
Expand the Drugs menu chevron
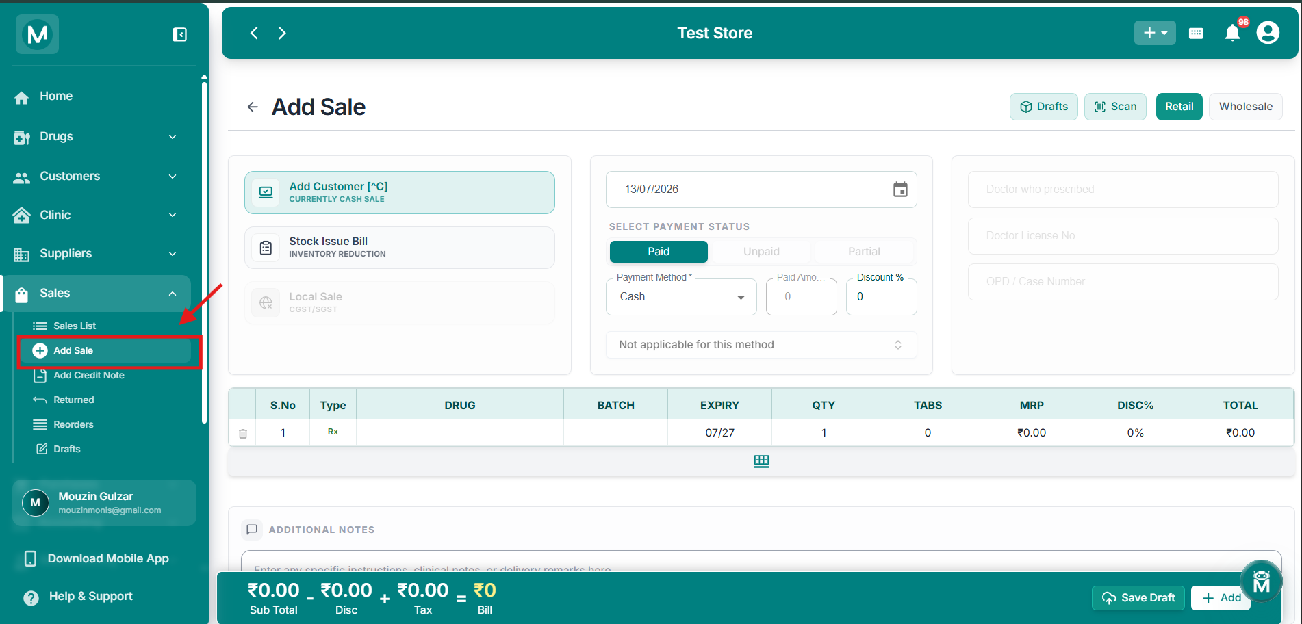click(173, 137)
